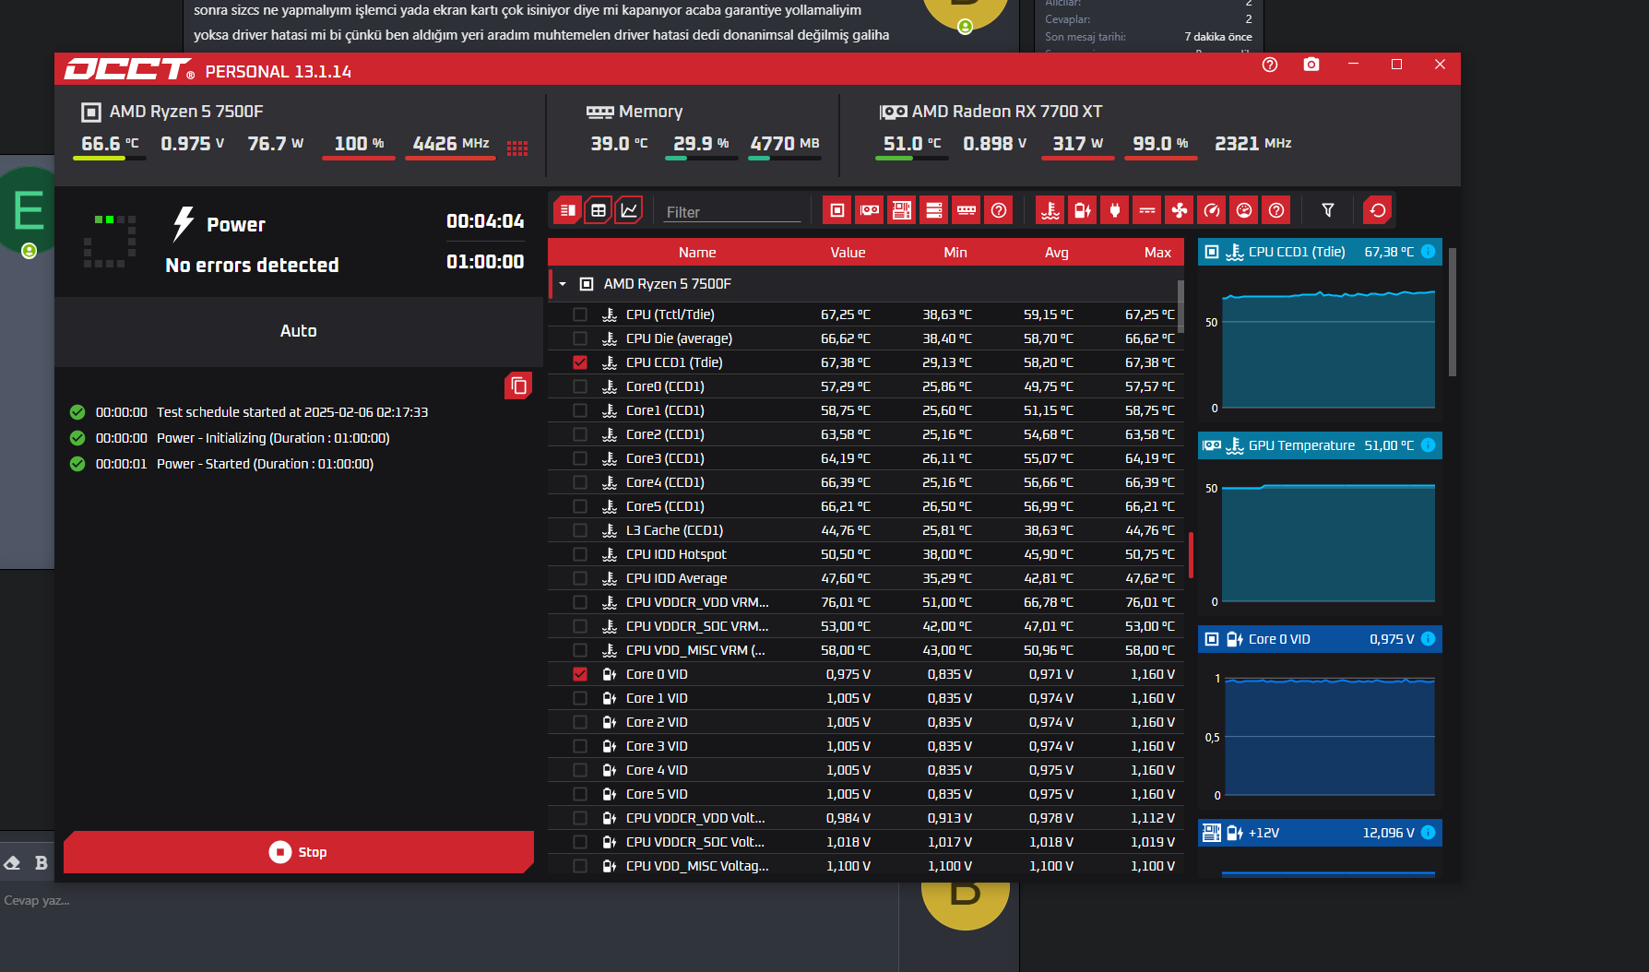Uncheck the CPU CCD1 (Tdie) graph checkbox
Viewport: 1649px width, 972px height.
[580, 362]
